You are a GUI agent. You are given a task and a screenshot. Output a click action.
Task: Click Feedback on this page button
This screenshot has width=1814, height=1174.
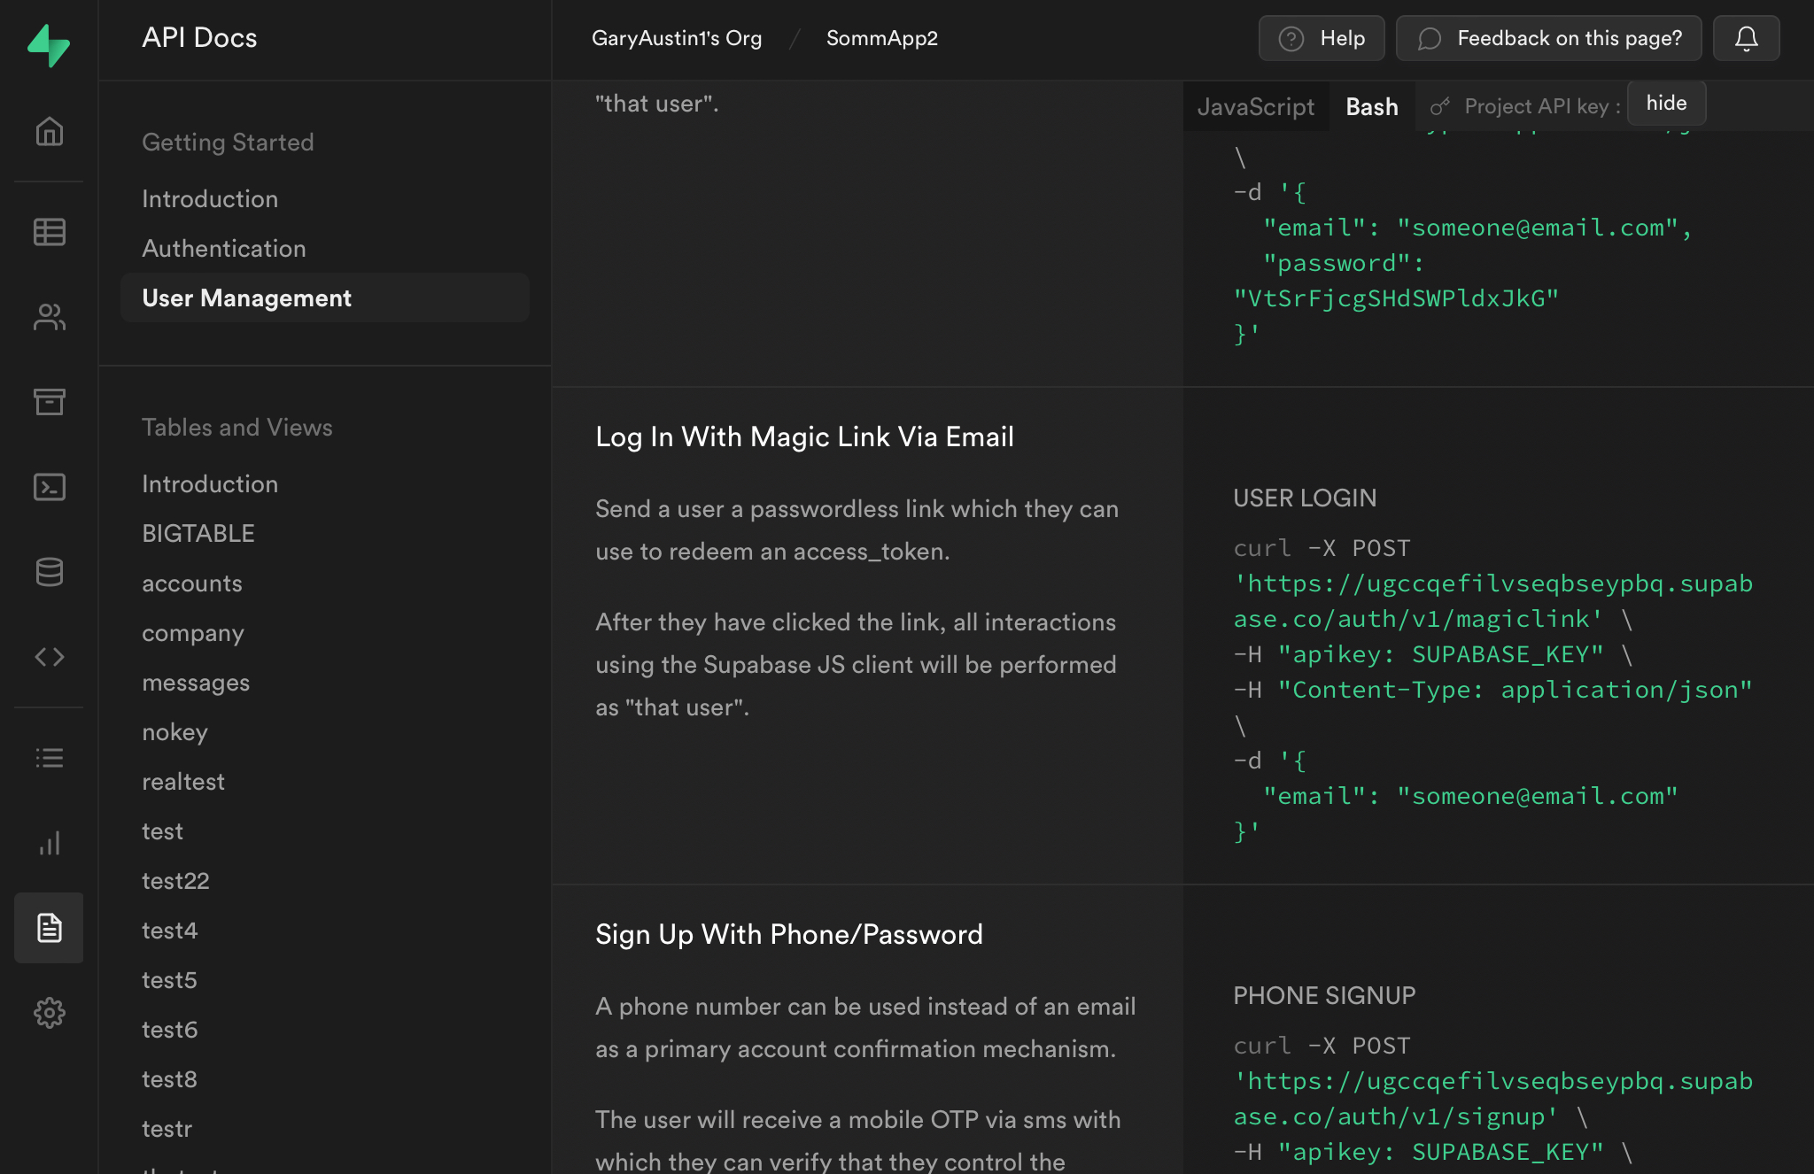[1548, 38]
